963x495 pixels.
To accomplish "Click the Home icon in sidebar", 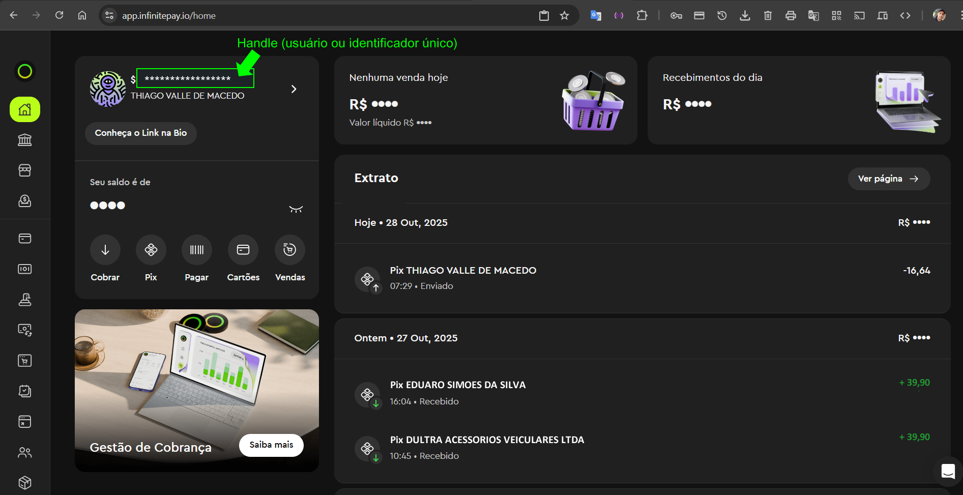I will click(25, 109).
